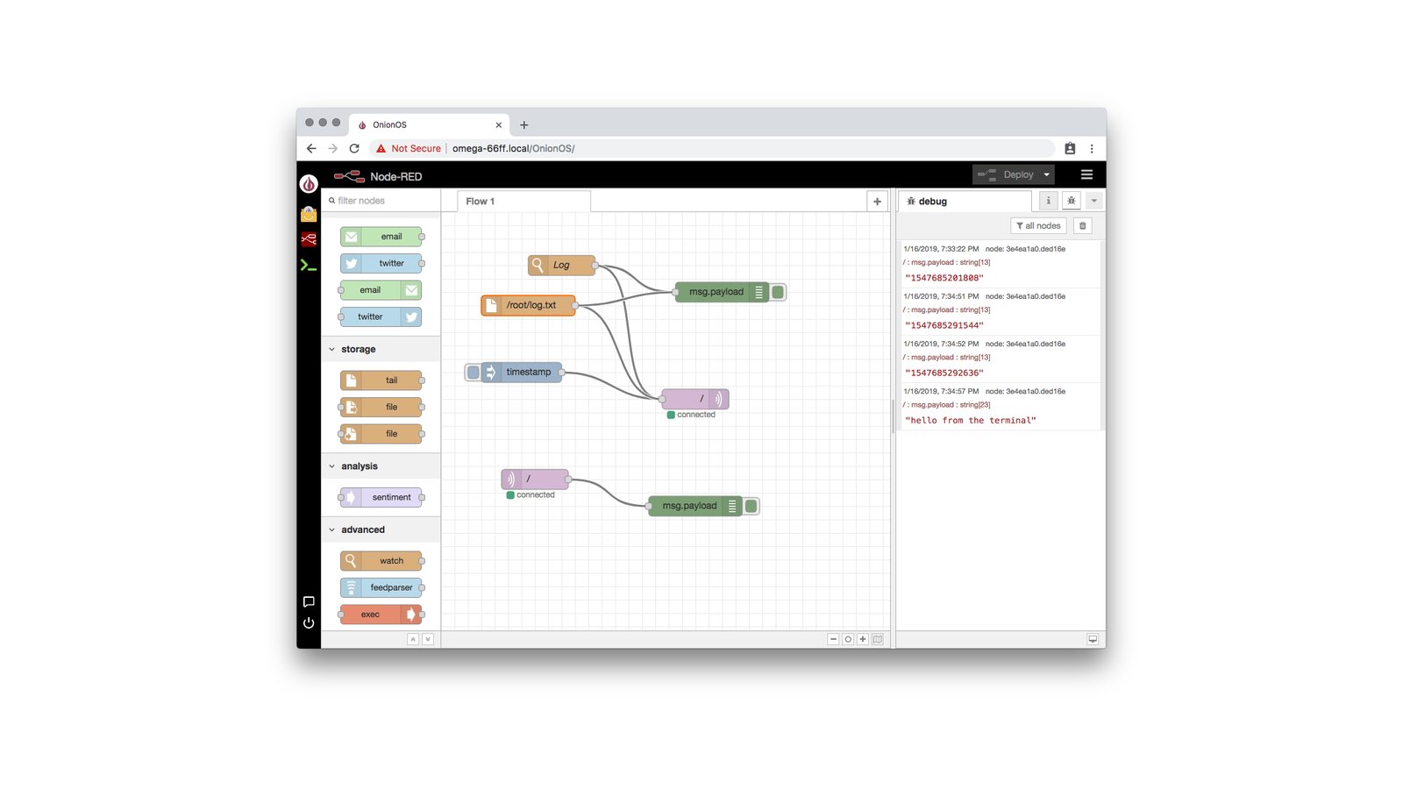The width and height of the screenshot is (1403, 789).
Task: Pick the feedparser node in palette
Action: tap(381, 587)
